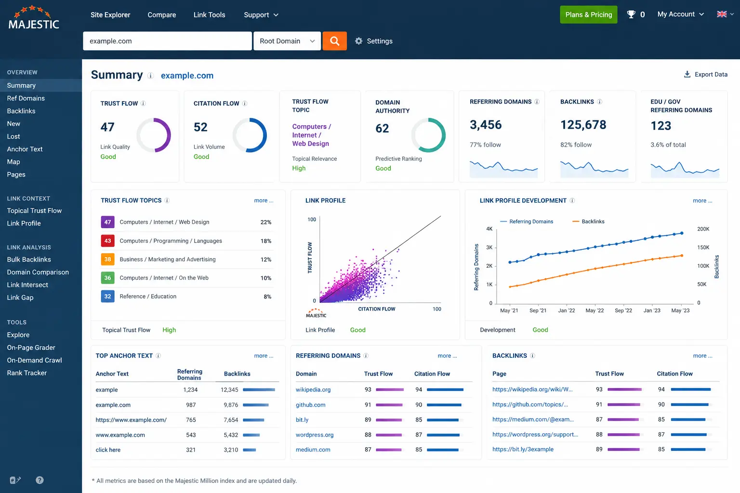Click Referring Domains value 3,456
740x493 pixels.
pos(486,125)
